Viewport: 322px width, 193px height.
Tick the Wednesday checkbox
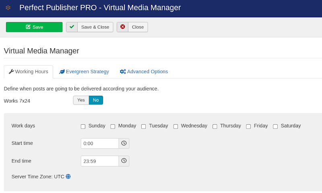[175, 126]
